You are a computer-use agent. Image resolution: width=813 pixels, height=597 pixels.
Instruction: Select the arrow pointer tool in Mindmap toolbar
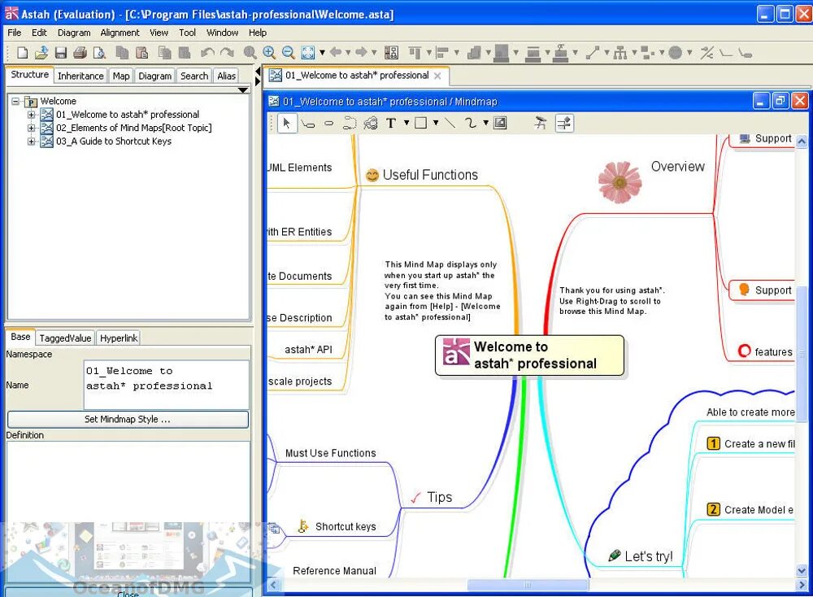click(287, 123)
